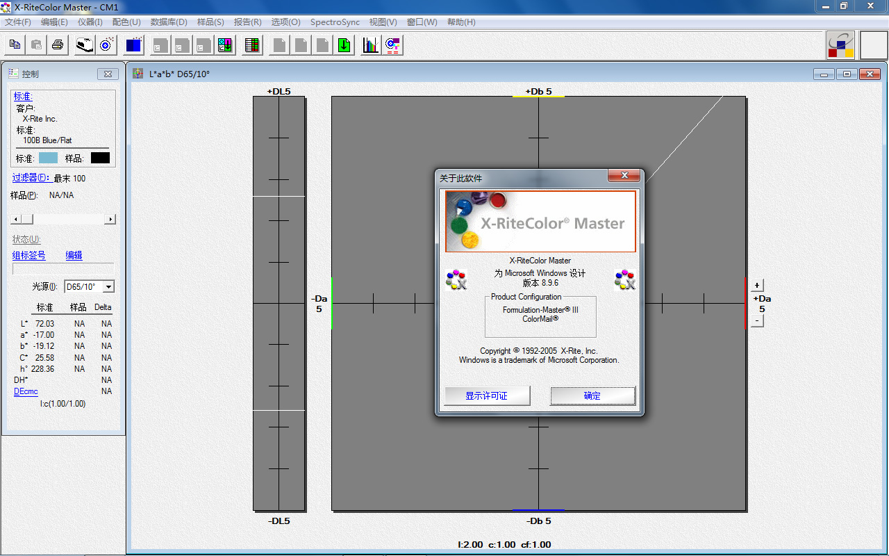Click the DEcmc link

pos(26,391)
